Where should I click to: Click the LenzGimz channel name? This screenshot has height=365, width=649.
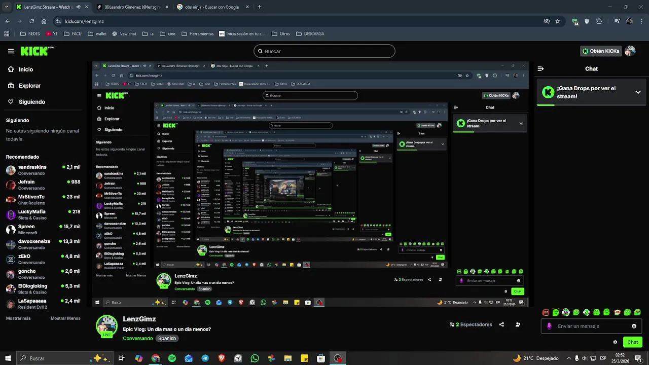coord(139,319)
